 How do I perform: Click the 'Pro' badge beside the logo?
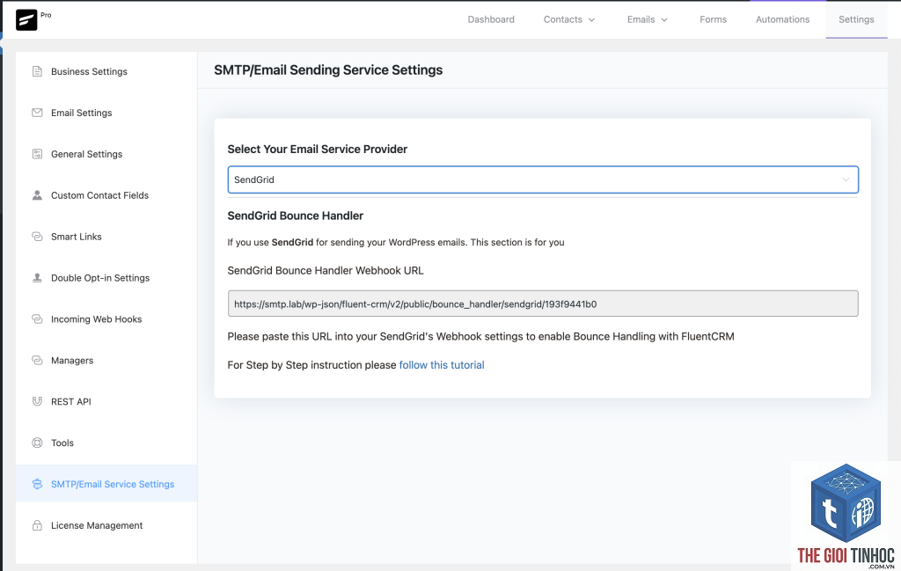[x=46, y=15]
